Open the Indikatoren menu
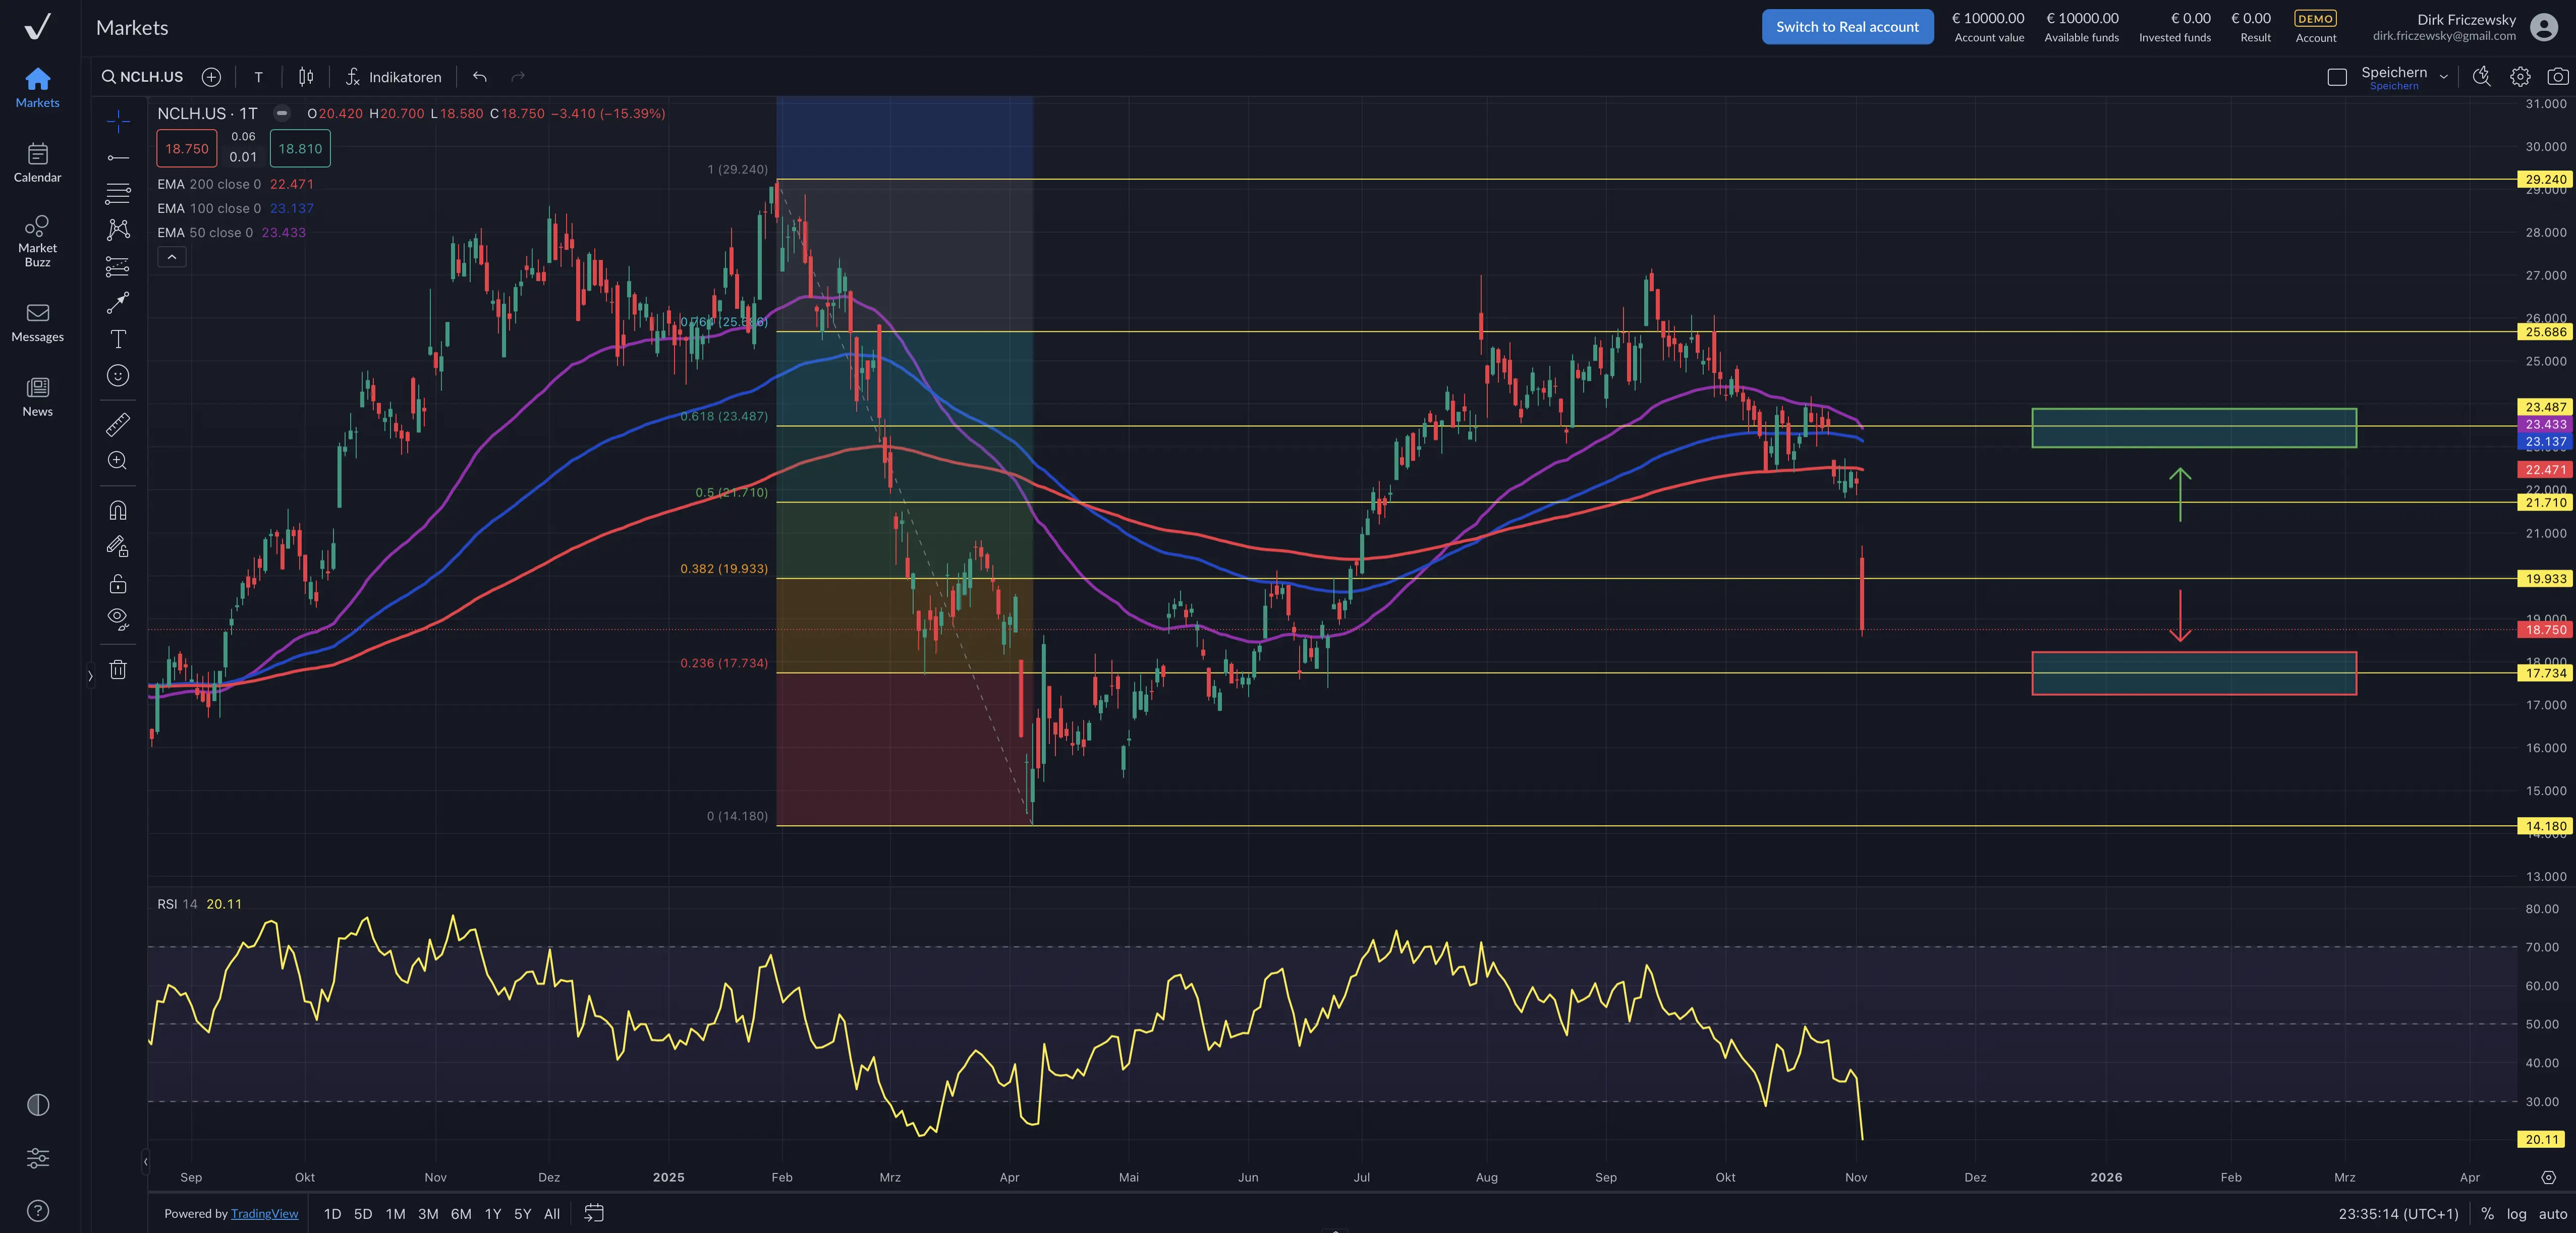Viewport: 2576px width, 1233px height. pos(394,77)
